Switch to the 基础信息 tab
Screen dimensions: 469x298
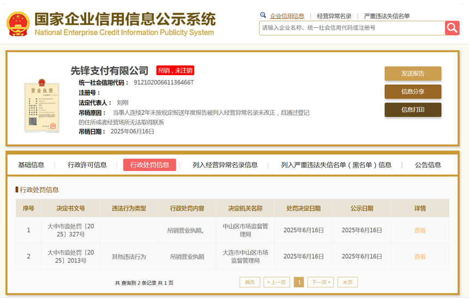point(31,165)
